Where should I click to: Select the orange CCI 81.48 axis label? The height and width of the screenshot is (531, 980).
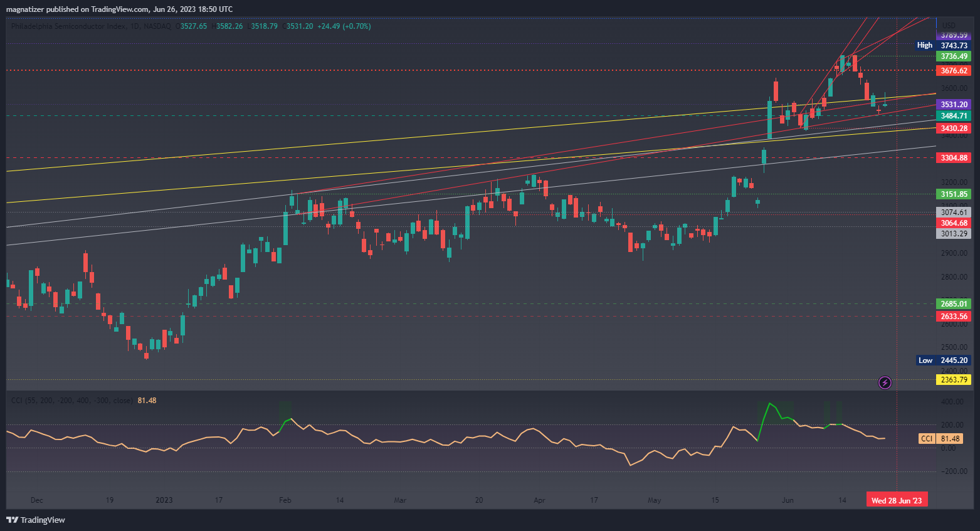(940, 439)
